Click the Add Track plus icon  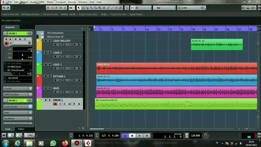pyautogui.click(x=82, y=29)
